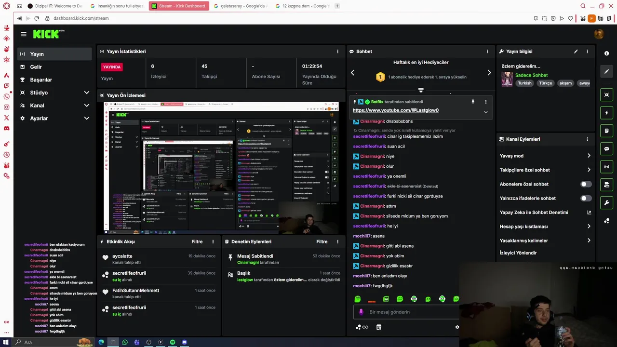The height and width of the screenshot is (347, 617).
Task: Toggle notes widget icon in right rail
Action: 606,131
